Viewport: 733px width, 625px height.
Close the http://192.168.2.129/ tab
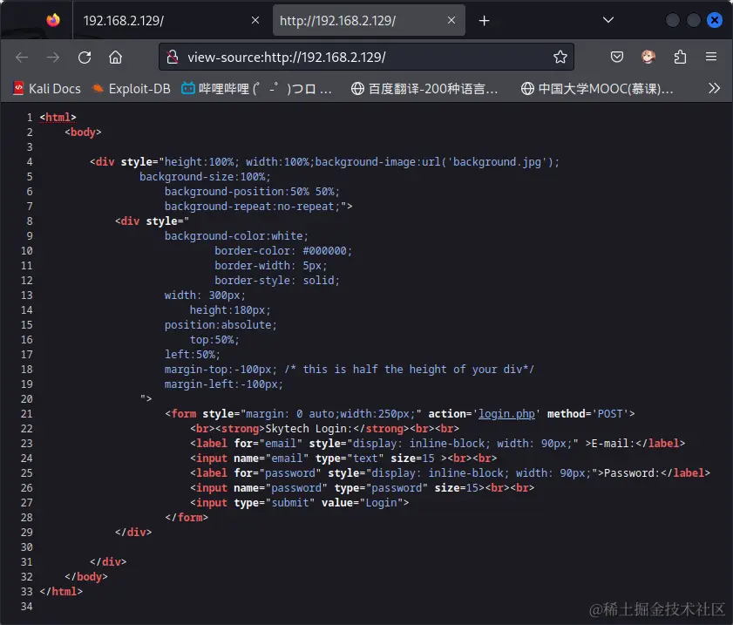click(x=451, y=20)
